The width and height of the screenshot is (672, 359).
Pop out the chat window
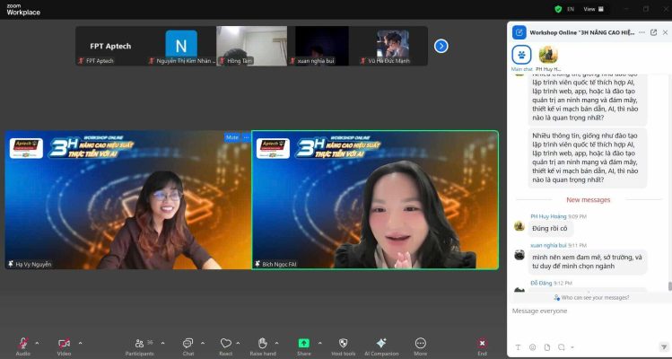tap(653, 32)
